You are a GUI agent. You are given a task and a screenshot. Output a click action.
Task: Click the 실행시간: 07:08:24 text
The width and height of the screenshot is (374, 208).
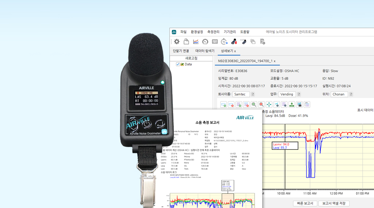click(336, 86)
